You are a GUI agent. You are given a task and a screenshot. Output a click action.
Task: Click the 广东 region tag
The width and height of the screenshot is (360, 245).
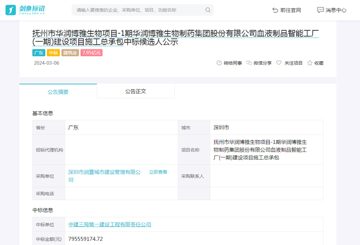point(39,53)
